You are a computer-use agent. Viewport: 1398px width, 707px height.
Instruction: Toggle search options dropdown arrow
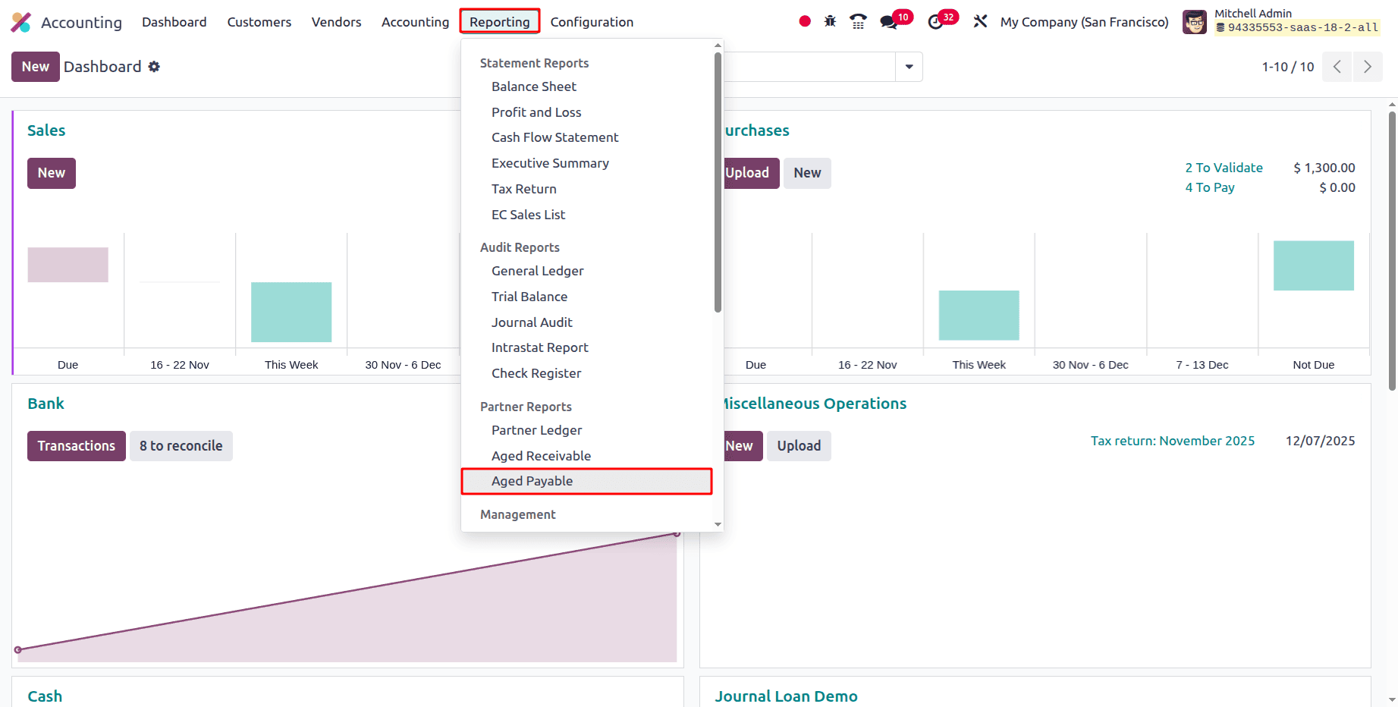(x=909, y=67)
